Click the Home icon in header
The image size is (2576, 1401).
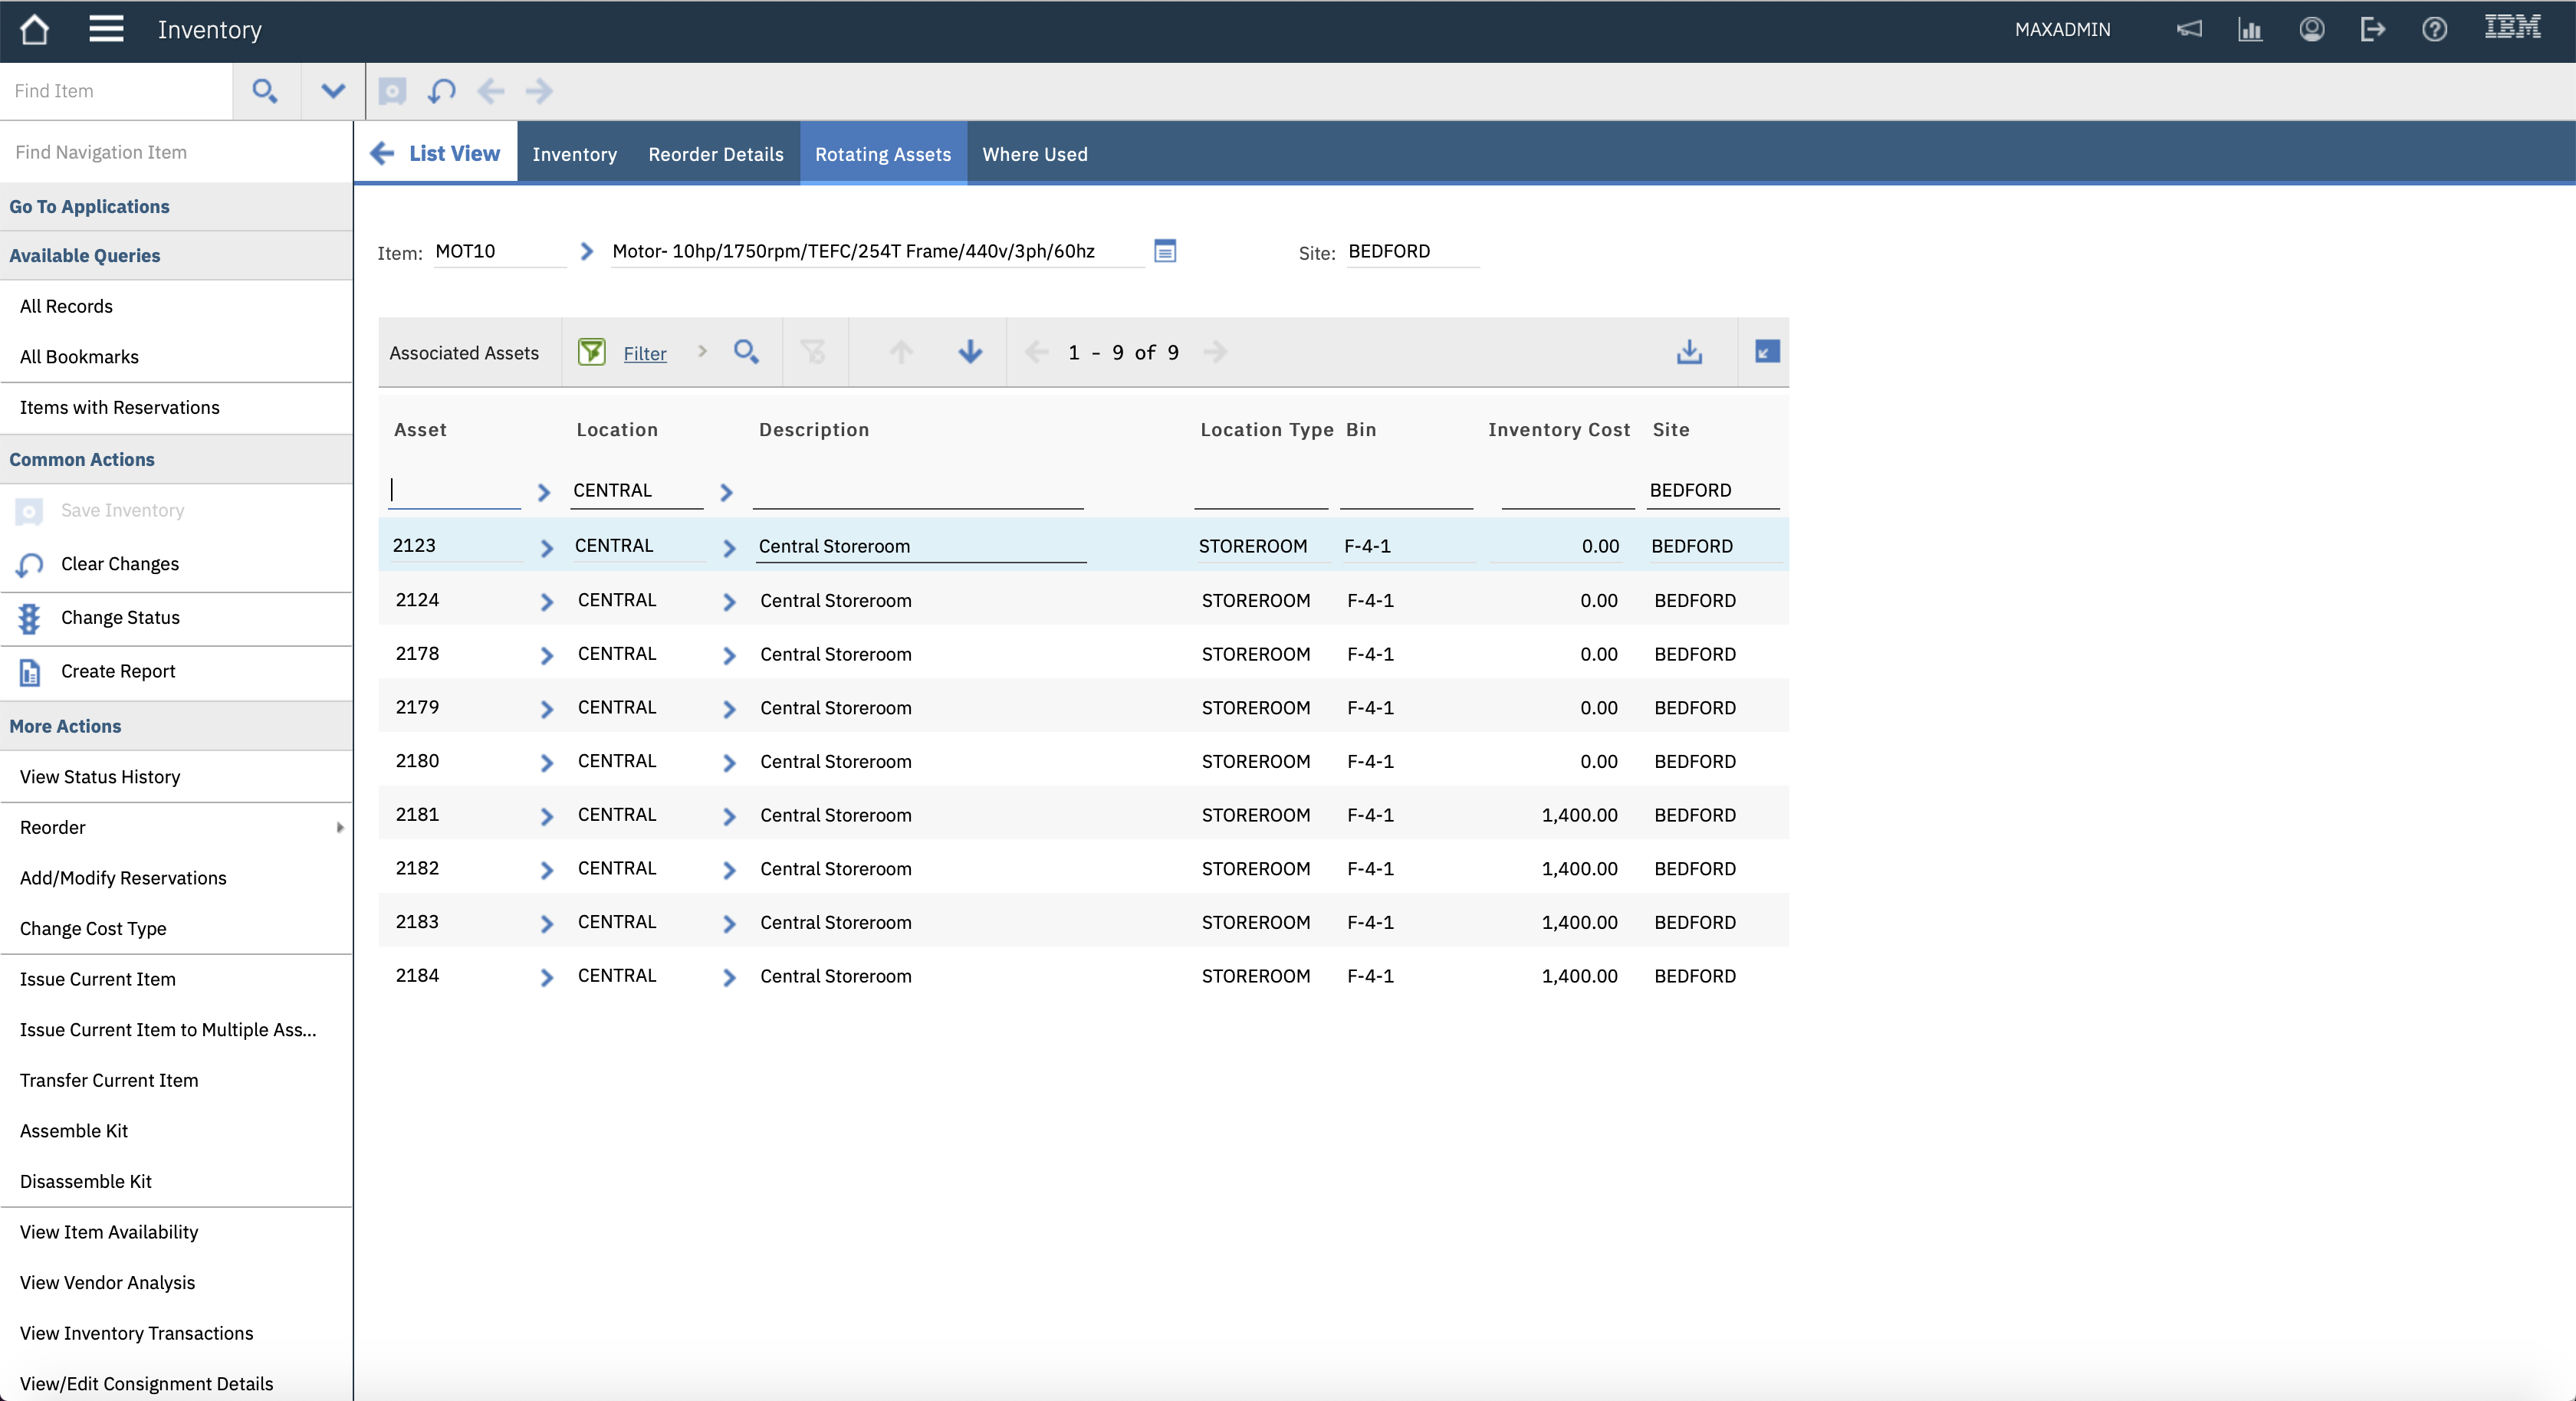(34, 29)
